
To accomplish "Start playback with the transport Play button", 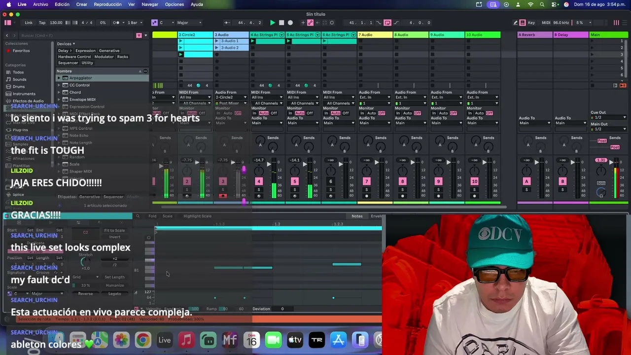I will point(273,23).
